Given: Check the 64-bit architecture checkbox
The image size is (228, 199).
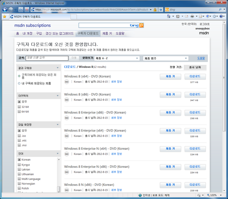Looking at the screenshot, I should tap(19, 111).
